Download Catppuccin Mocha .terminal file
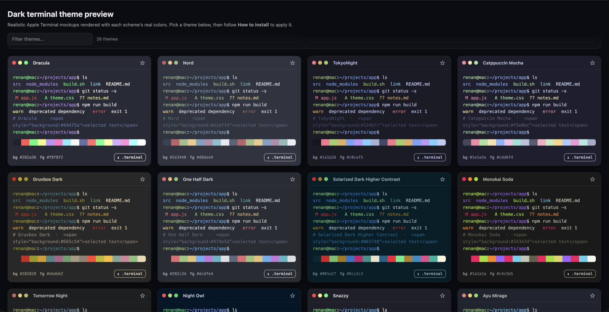 580,157
